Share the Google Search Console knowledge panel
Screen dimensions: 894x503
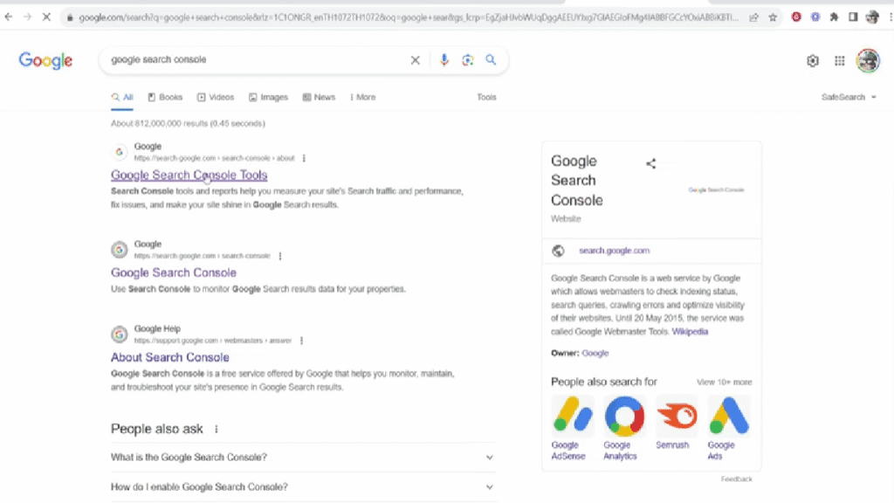click(x=650, y=162)
